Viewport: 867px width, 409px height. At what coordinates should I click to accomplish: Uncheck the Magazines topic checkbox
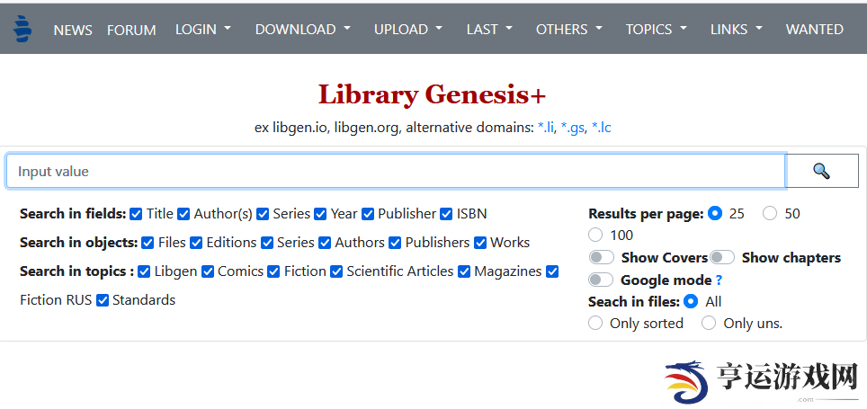pos(464,271)
